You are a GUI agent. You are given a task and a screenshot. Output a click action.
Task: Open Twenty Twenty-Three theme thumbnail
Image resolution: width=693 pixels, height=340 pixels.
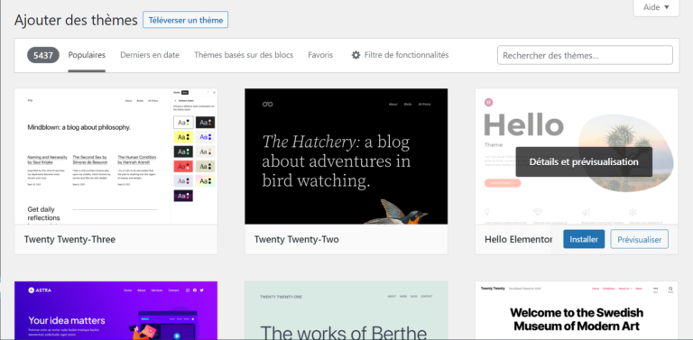[x=115, y=156]
